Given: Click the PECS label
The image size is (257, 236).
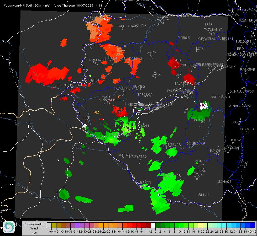Looking at the screenshot, I should tap(201, 171).
